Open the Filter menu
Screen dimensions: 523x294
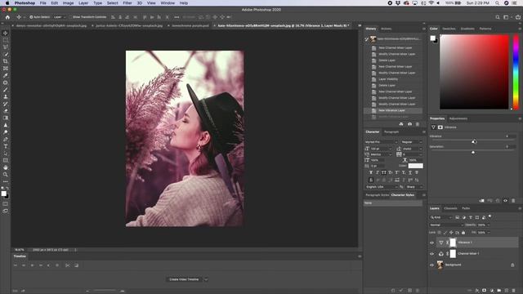[127, 3]
